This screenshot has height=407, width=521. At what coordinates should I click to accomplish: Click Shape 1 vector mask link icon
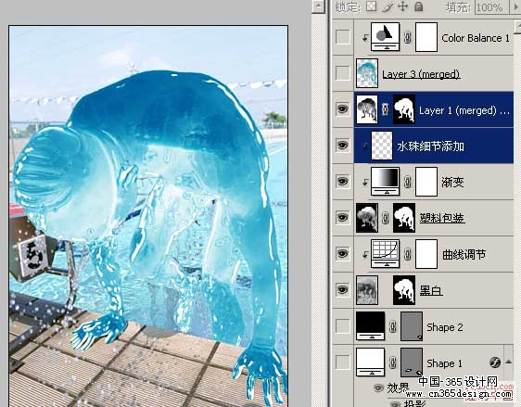[392, 362]
